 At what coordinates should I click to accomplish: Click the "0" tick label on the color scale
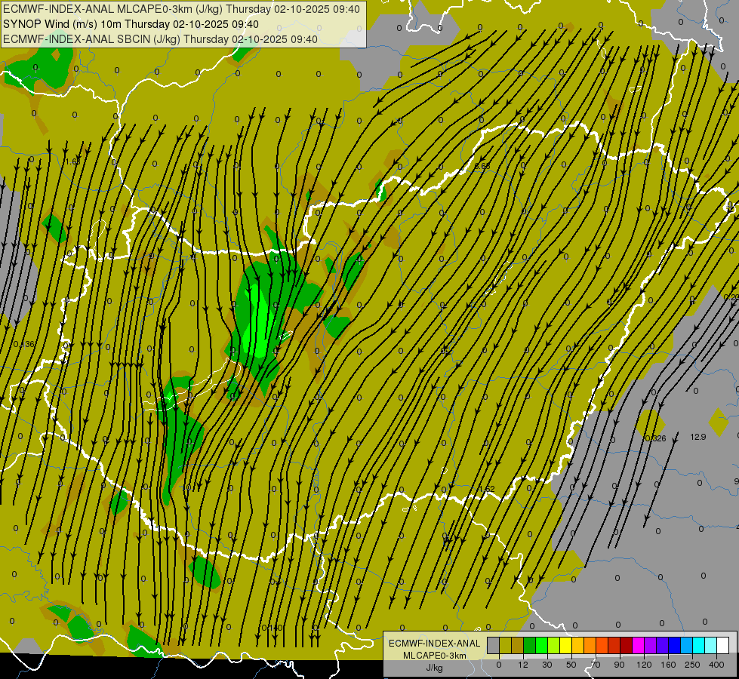pos(499,665)
